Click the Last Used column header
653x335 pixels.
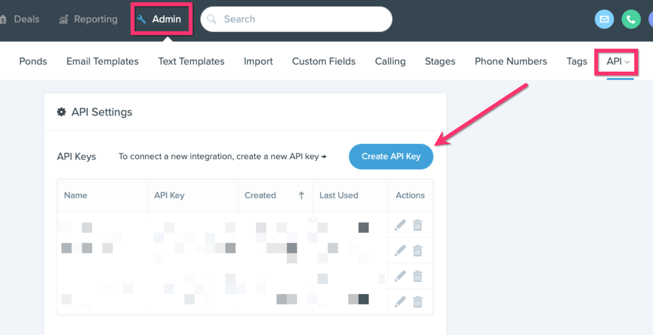click(339, 195)
